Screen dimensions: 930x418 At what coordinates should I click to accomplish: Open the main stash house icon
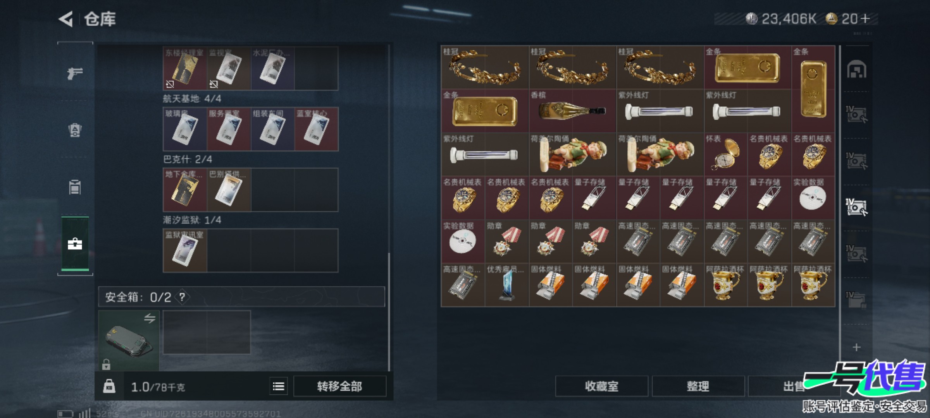[856, 70]
